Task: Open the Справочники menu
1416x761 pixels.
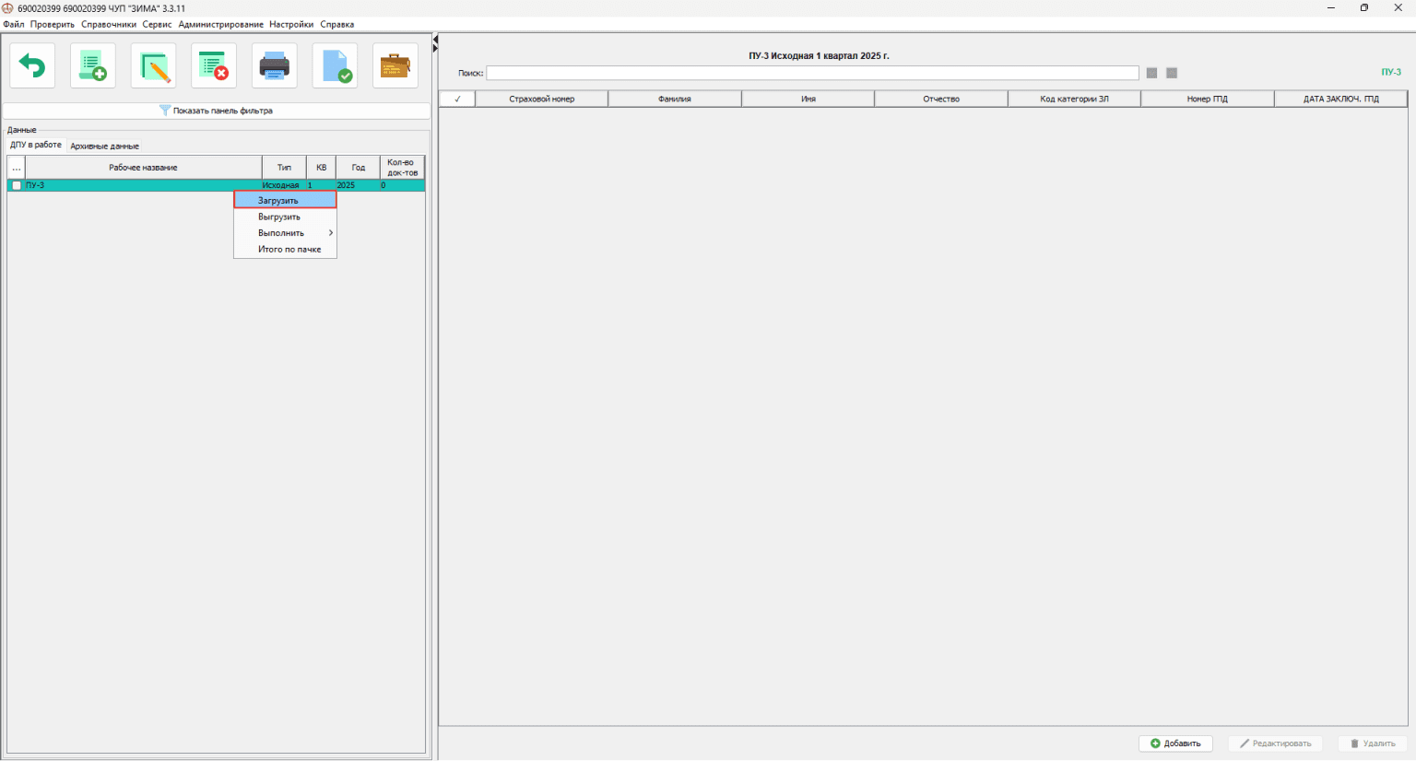Action: pyautogui.click(x=108, y=24)
